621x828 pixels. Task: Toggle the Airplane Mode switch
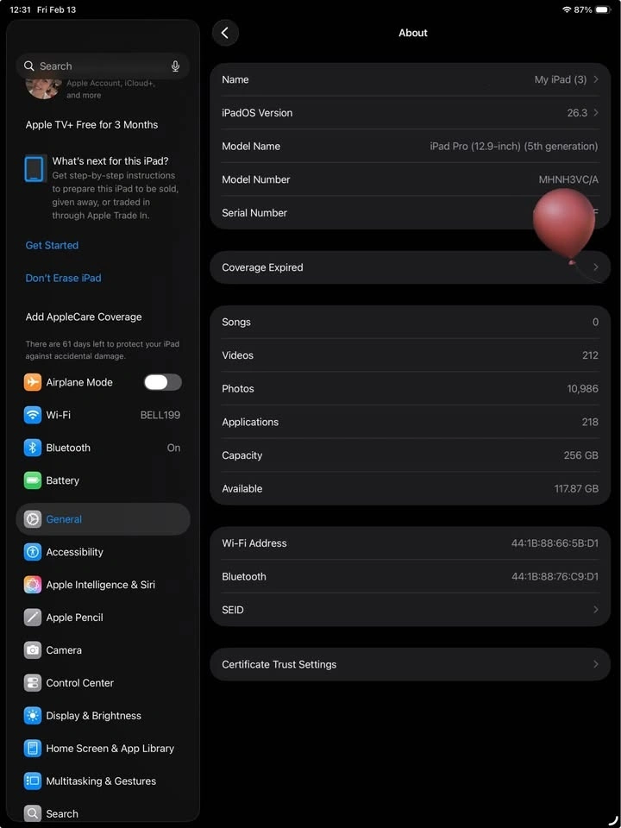pyautogui.click(x=162, y=382)
